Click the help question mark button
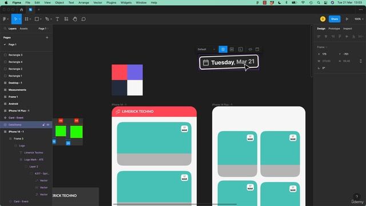Viewport: 366px width, 206px height. (x=357, y=196)
